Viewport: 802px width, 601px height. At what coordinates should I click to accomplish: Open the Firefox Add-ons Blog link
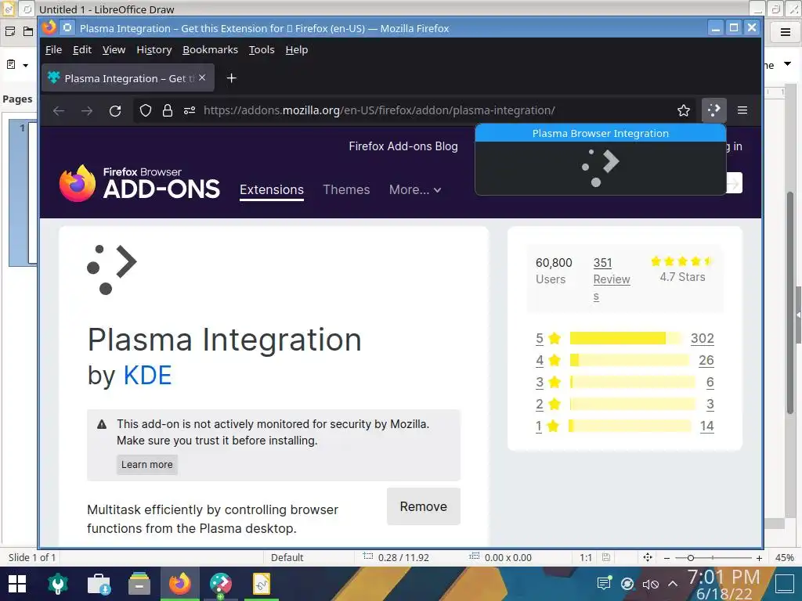point(403,146)
